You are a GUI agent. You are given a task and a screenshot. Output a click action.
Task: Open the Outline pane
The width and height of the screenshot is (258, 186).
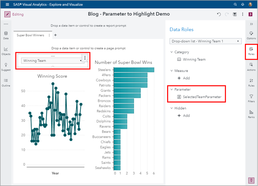click(6, 82)
